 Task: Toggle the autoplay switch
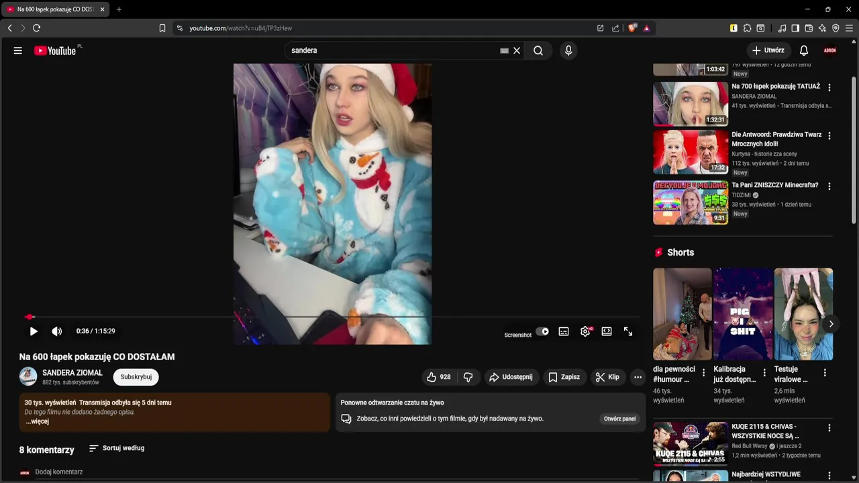[x=542, y=331]
